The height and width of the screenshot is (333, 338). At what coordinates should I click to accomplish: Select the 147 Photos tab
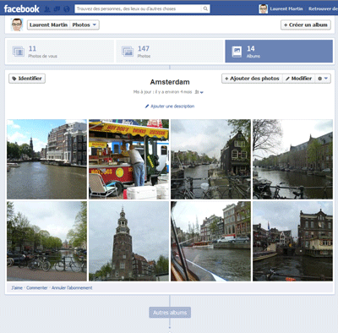point(170,52)
